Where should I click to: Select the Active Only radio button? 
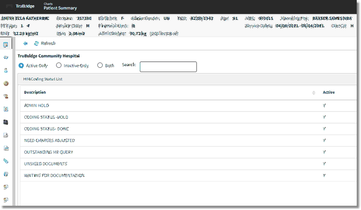coord(21,66)
